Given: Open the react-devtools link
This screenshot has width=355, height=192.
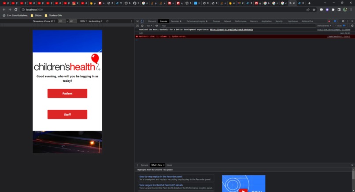Looking at the screenshot, I should (x=231, y=29).
